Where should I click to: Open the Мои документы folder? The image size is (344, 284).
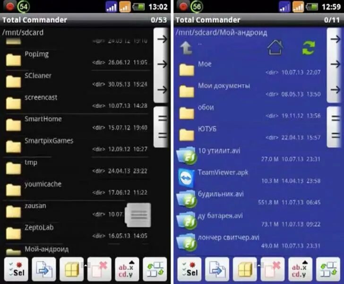[x=250, y=91]
